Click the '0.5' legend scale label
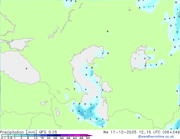Viewport: 180px width, 139px height. click(x=10, y=138)
